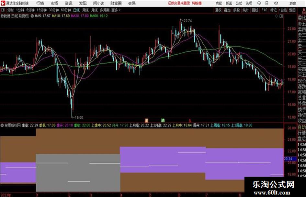Open the 选项 menu

coord(249,3)
